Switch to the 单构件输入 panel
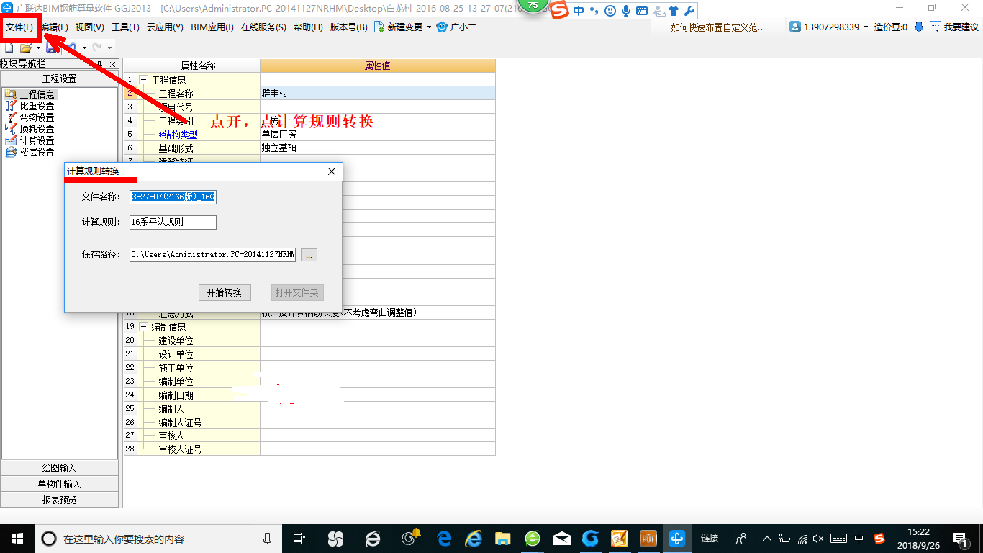983x553 pixels. coord(59,484)
